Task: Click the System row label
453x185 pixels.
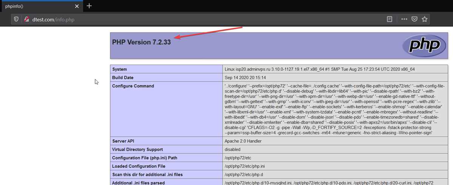Action: [x=119, y=69]
